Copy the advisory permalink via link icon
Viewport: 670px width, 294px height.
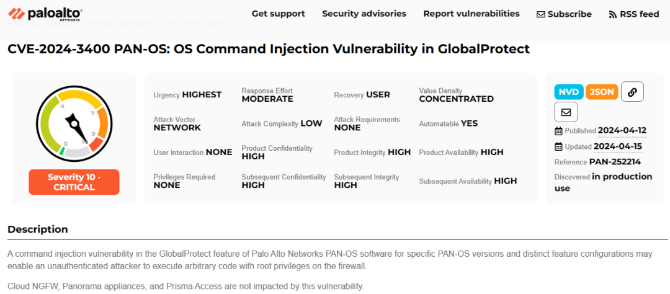[x=632, y=92]
